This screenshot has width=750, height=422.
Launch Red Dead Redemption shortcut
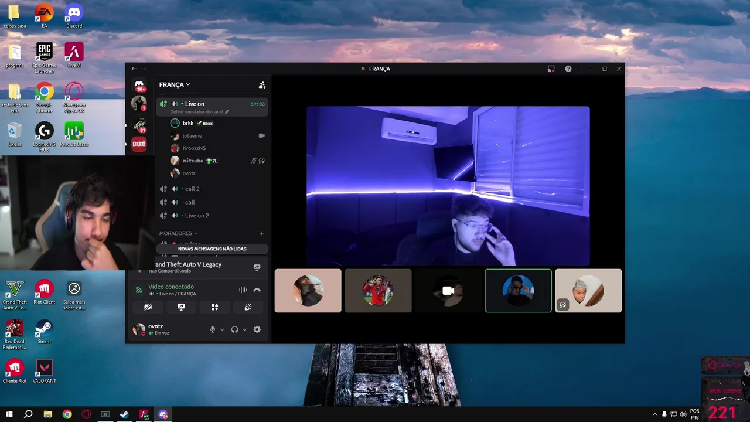pos(15,334)
